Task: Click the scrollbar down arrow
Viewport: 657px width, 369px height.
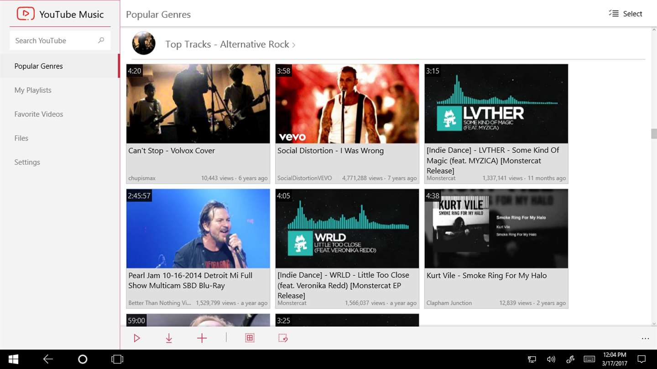Action: [654, 323]
